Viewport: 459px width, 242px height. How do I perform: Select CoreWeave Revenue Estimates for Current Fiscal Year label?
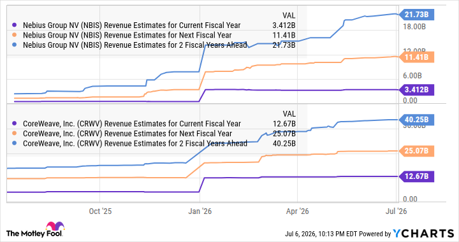coord(132,124)
